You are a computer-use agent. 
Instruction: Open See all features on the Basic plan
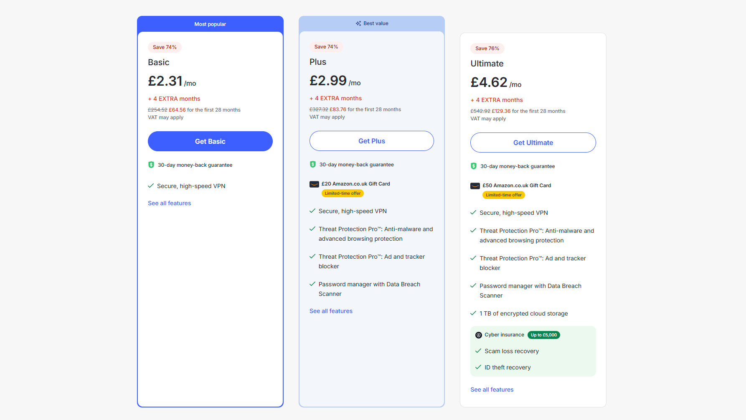169,203
